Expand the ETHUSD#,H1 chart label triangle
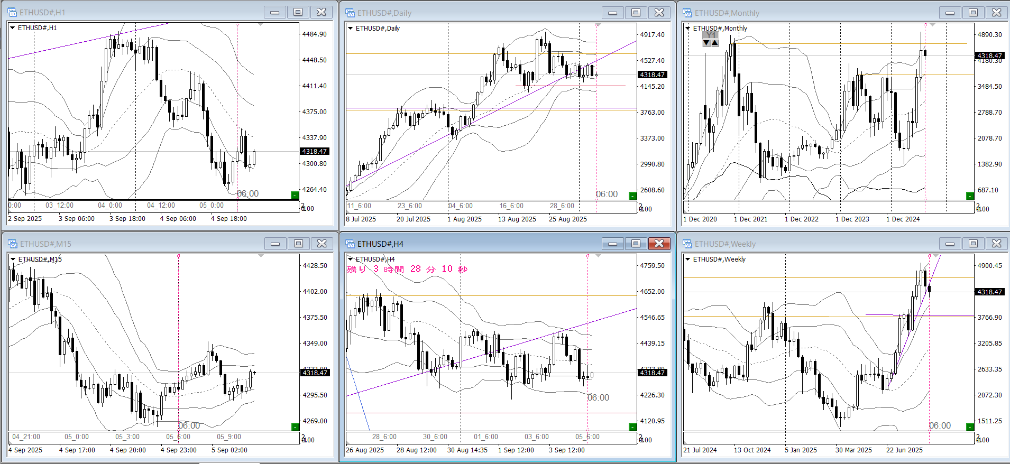The width and height of the screenshot is (1010, 464). (12, 28)
